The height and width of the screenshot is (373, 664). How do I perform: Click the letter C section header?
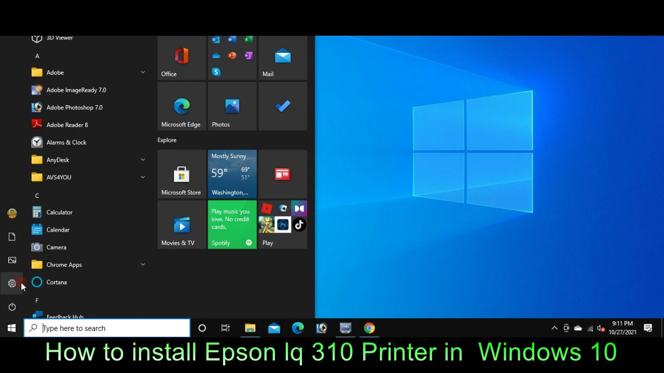[x=37, y=196]
